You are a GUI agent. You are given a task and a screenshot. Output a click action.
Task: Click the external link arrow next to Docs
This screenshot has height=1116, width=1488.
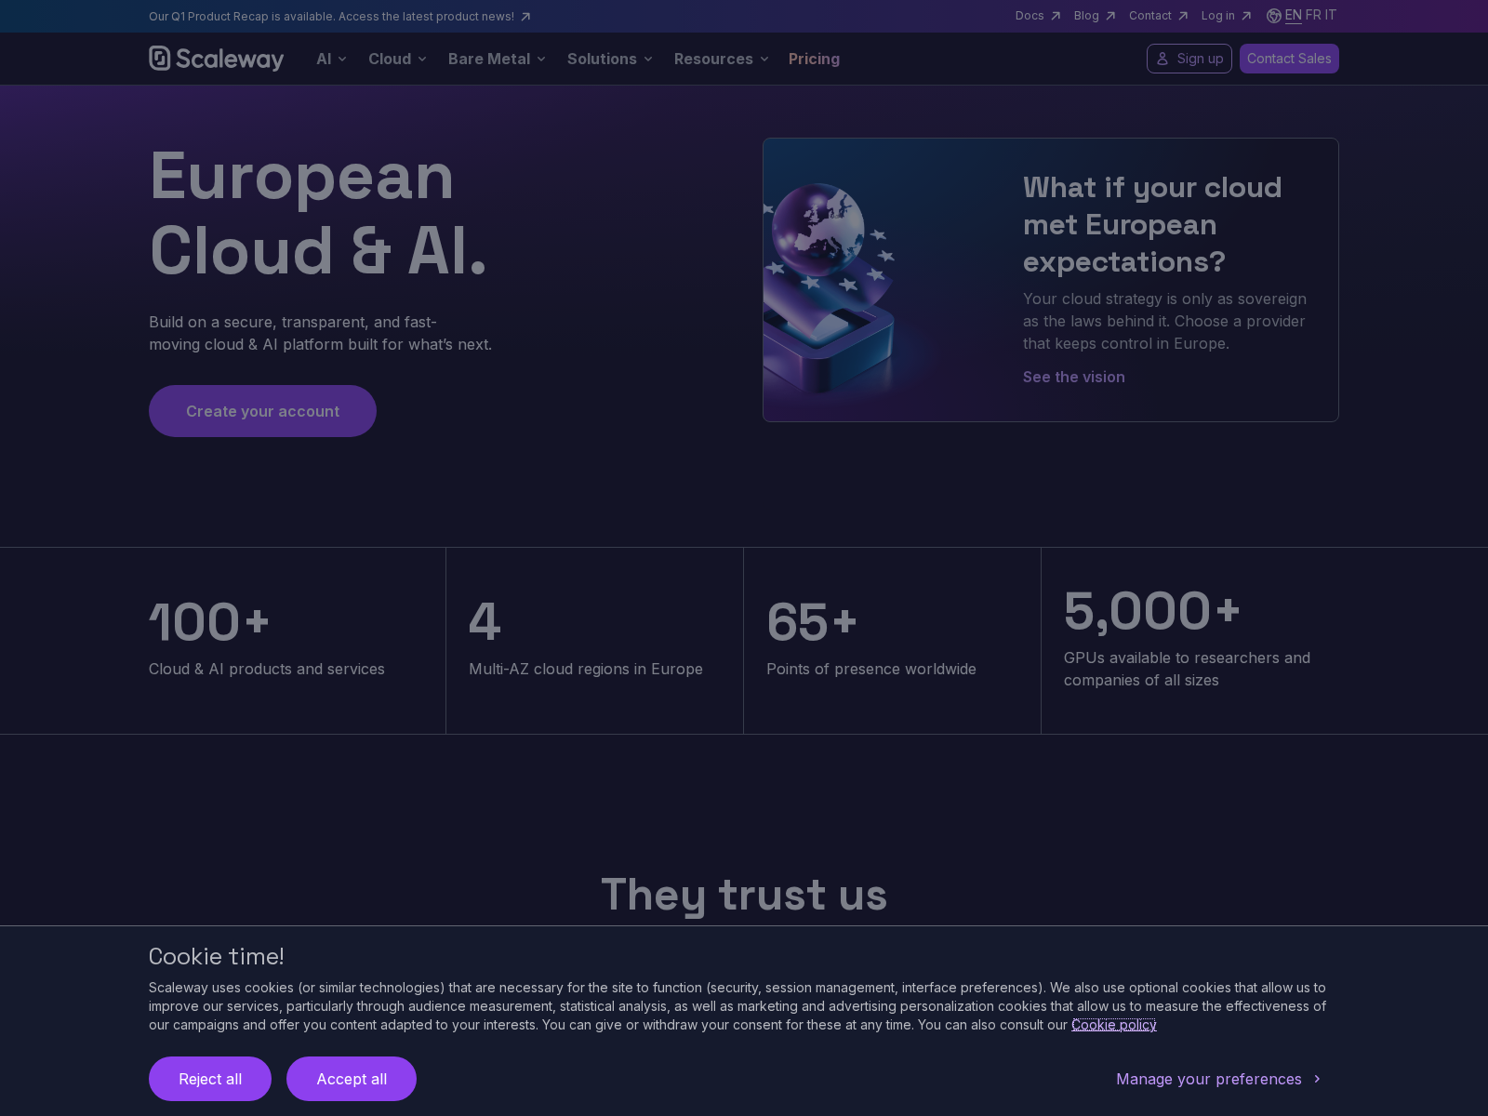[1056, 16]
